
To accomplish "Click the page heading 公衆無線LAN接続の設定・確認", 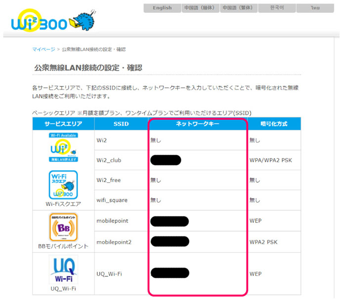I will (88, 68).
